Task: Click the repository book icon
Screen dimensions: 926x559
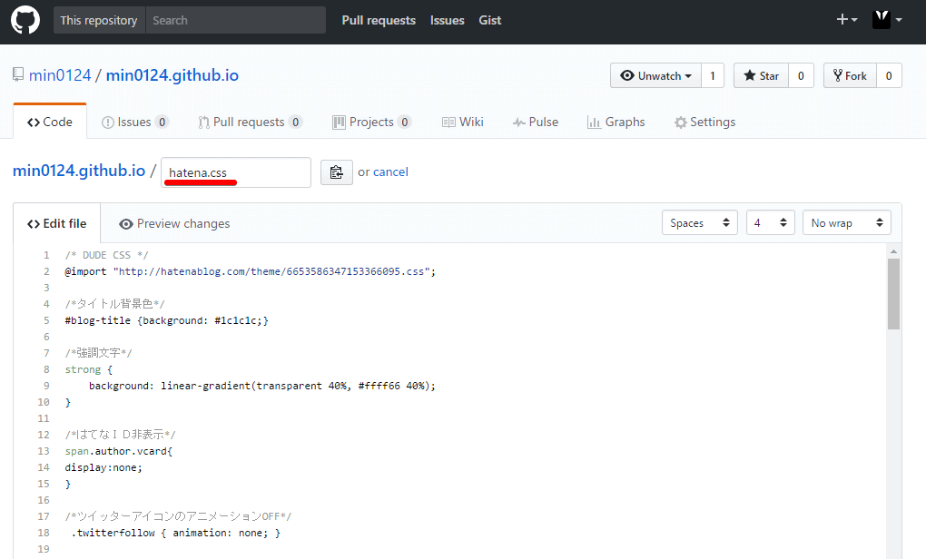Action: 18,75
